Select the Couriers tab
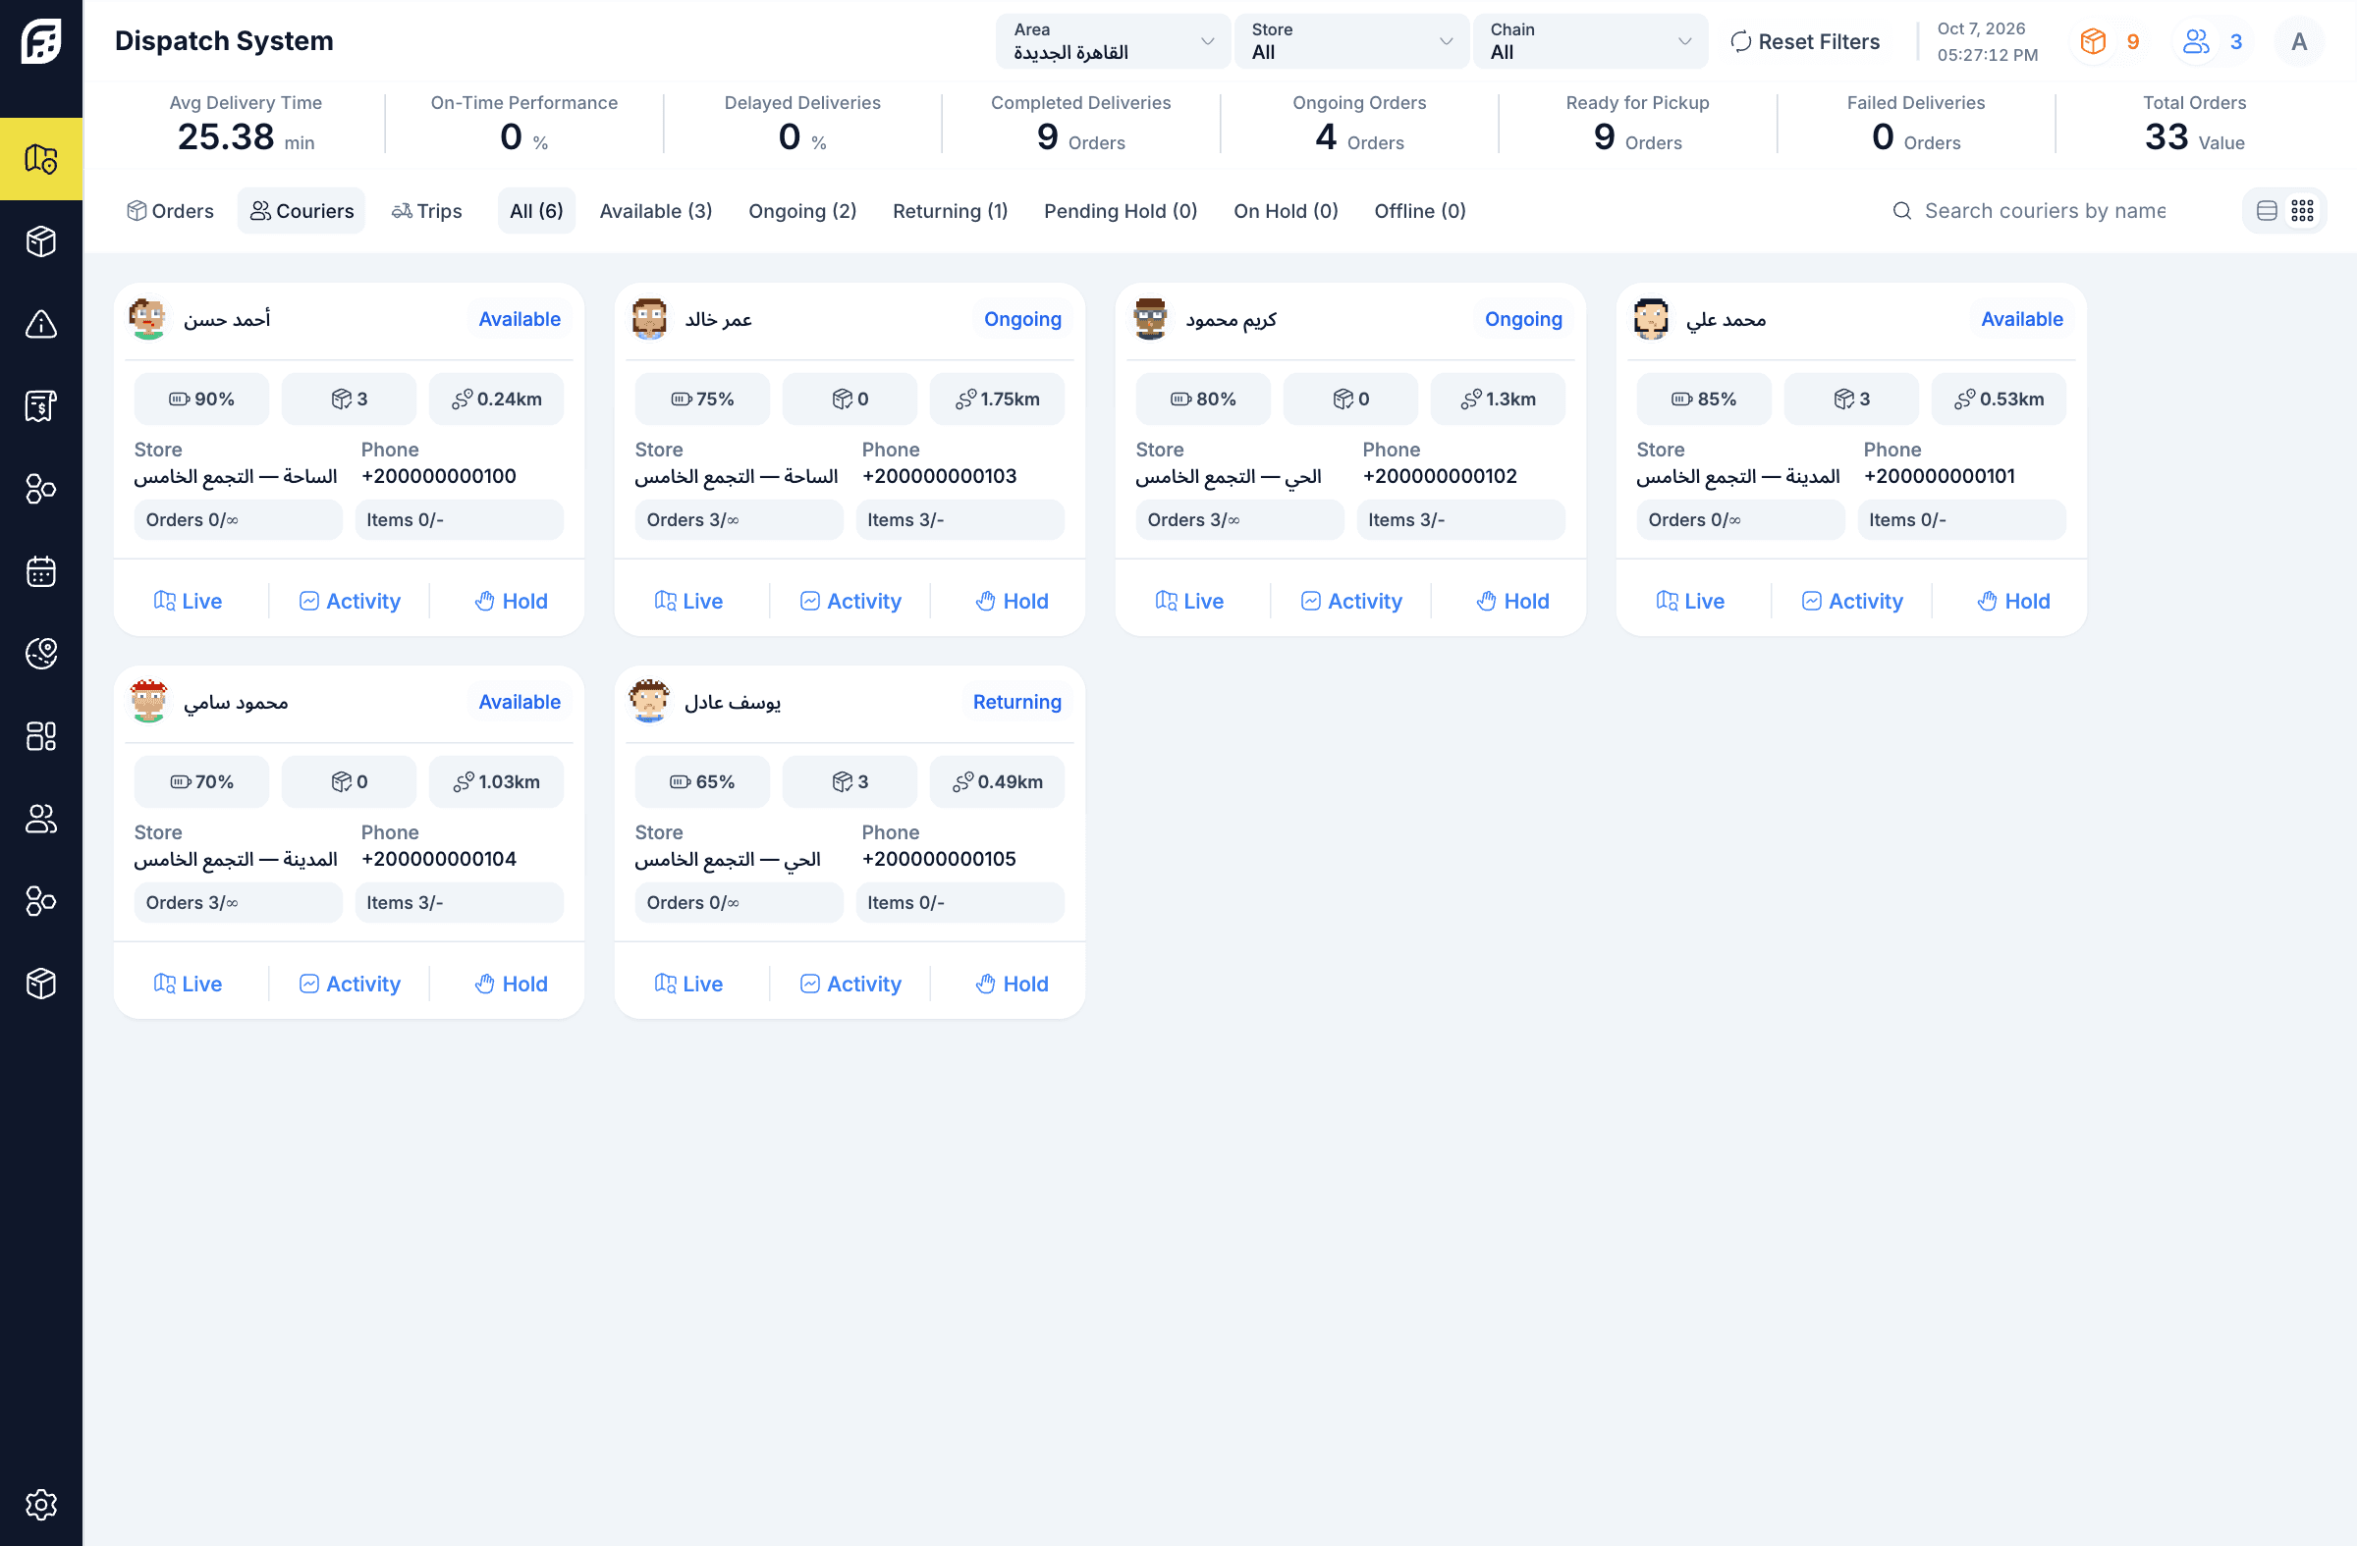Image resolution: width=2357 pixels, height=1546 pixels. tap(302, 211)
